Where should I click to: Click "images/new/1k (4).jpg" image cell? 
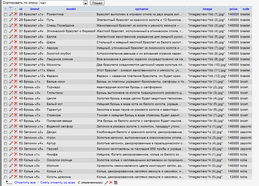(x=207, y=171)
